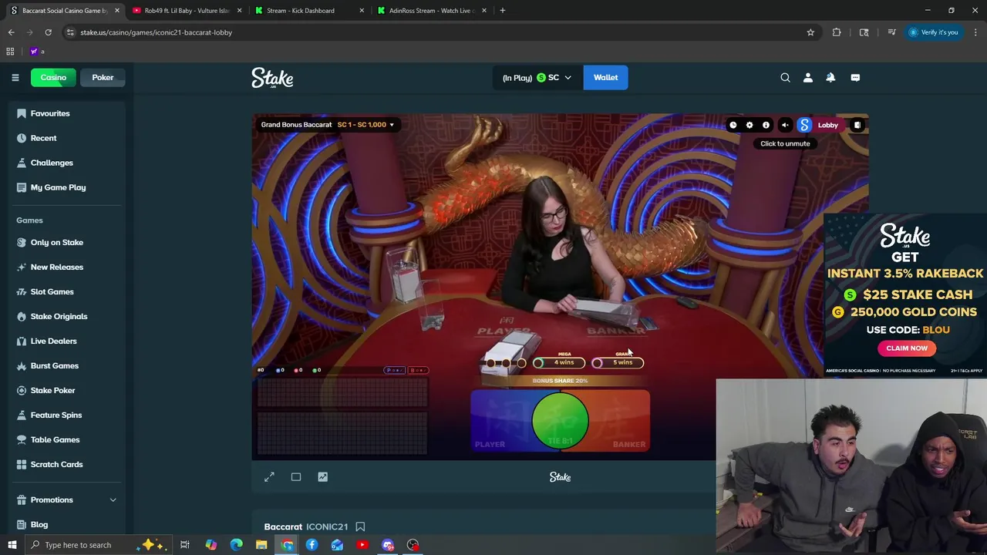
Task: Open Feature Spins category
Action: point(56,415)
